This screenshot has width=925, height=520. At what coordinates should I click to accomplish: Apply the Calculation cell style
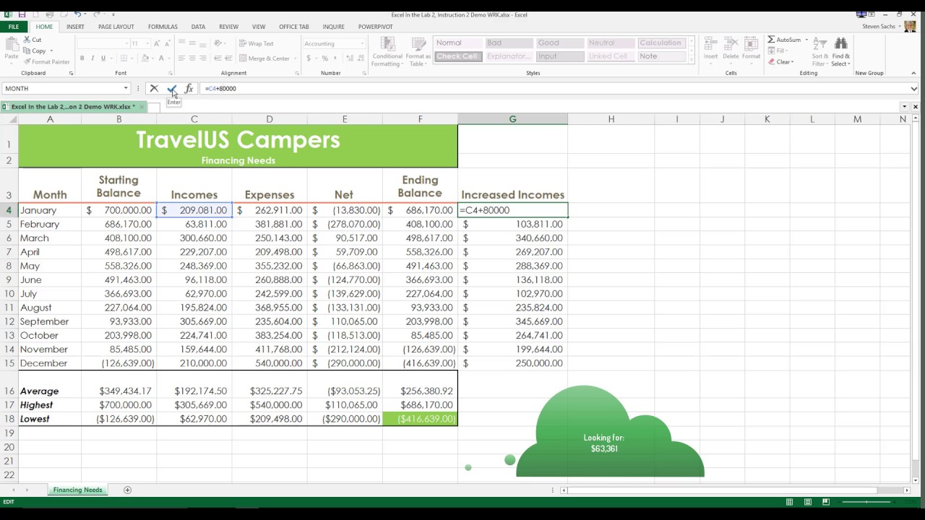(x=661, y=43)
